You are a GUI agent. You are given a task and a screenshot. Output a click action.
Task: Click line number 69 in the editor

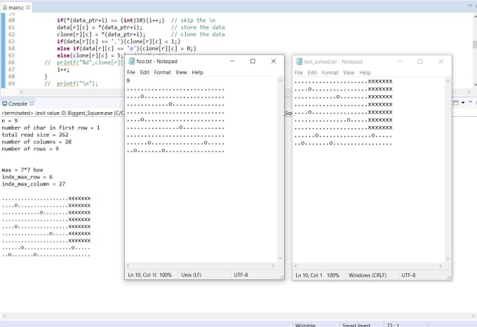pos(11,83)
